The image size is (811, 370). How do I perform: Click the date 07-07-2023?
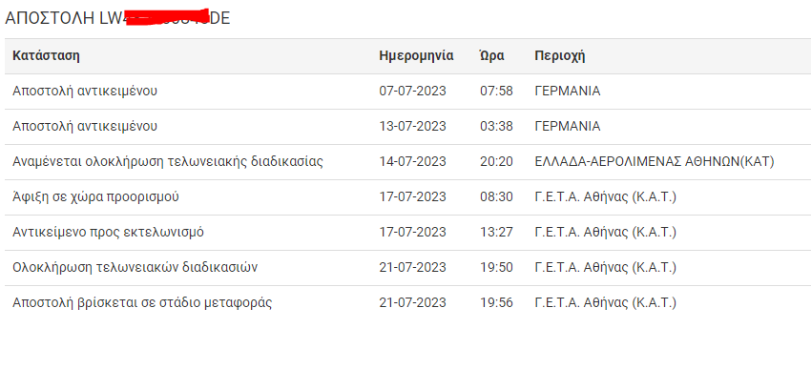click(412, 91)
